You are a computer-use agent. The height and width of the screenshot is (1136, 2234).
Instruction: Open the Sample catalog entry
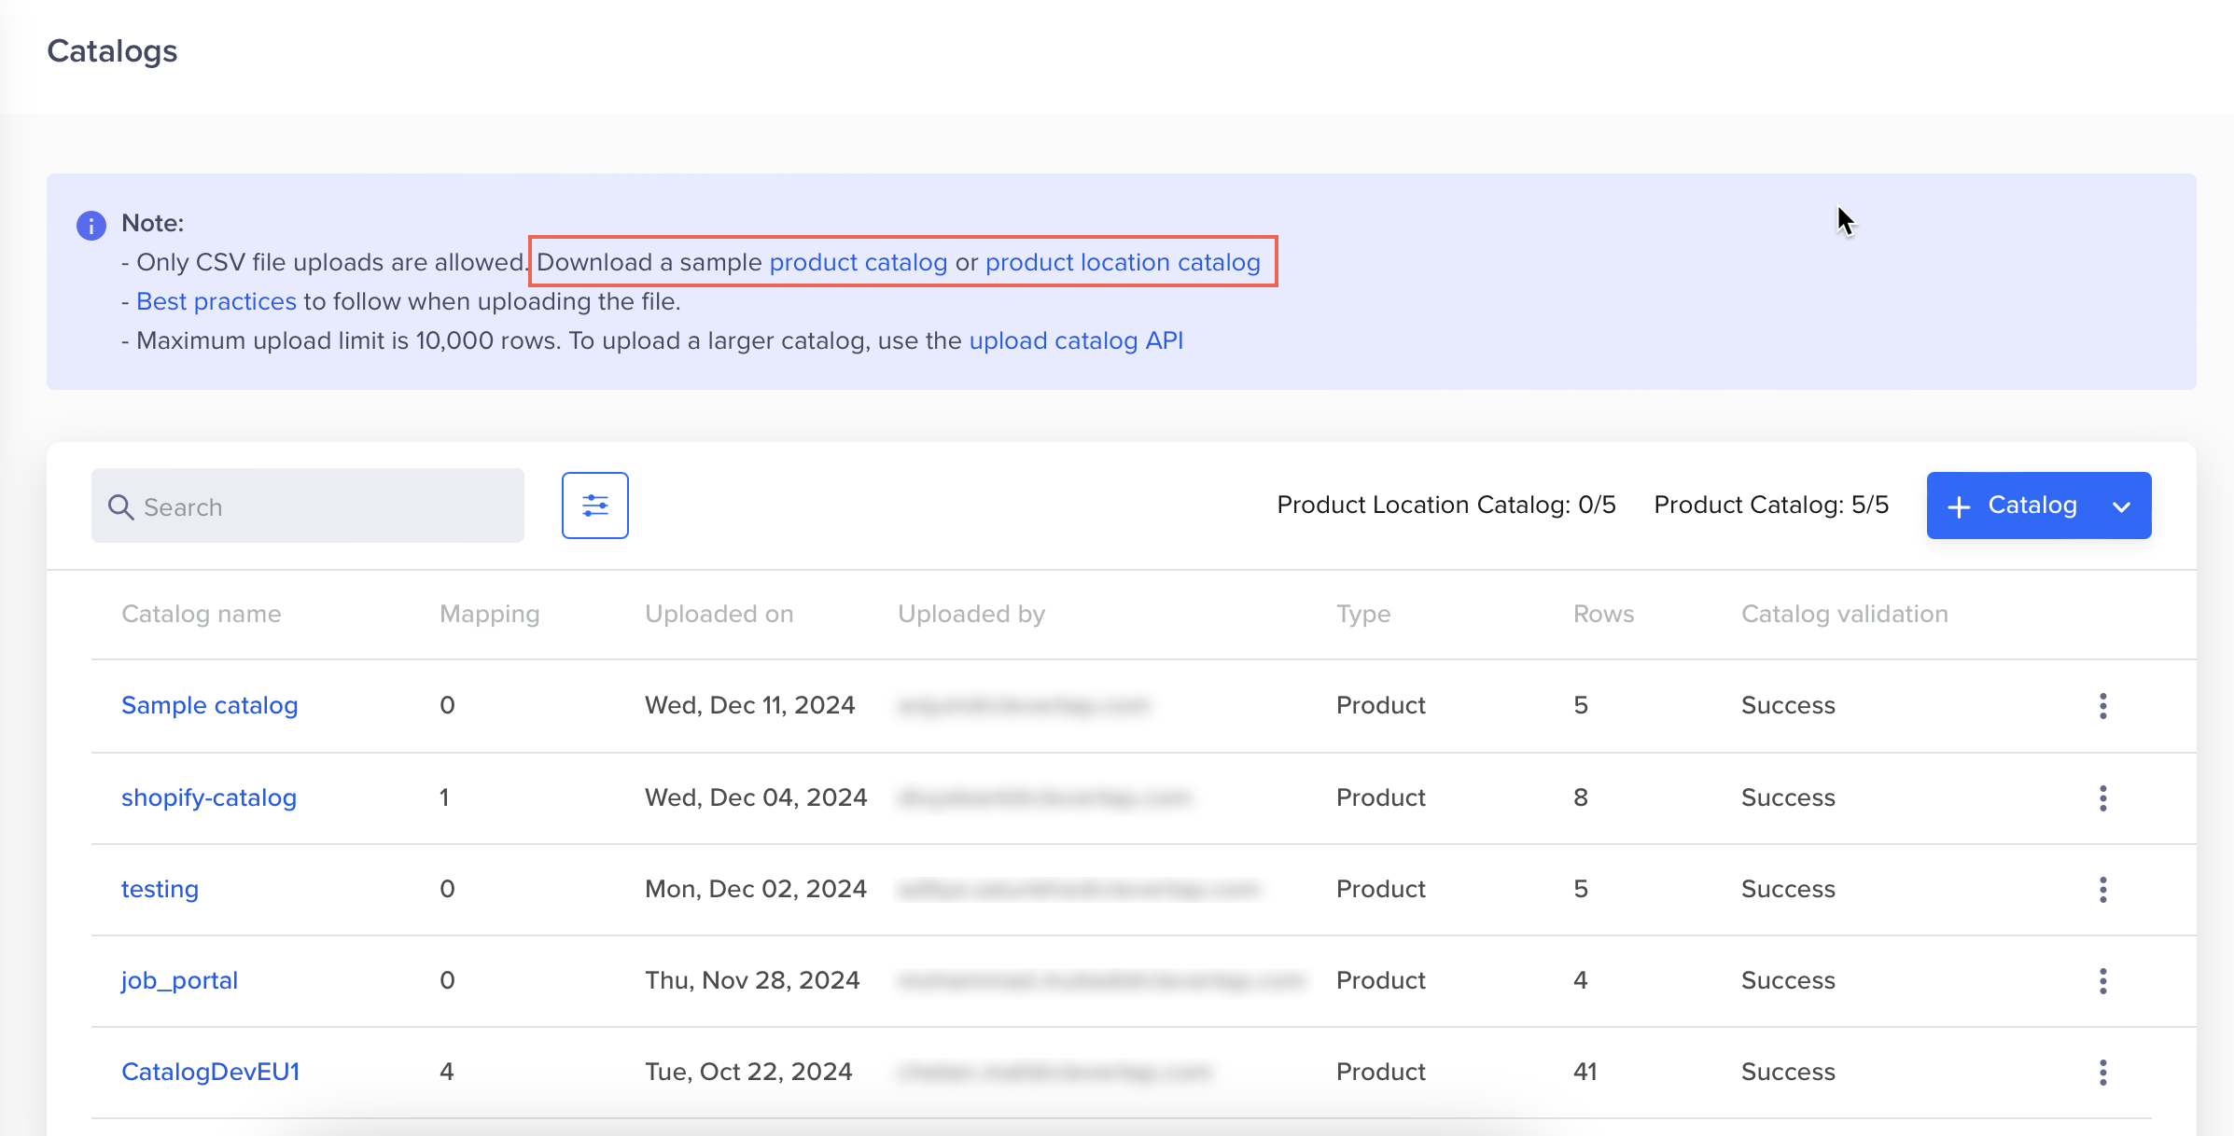209,705
